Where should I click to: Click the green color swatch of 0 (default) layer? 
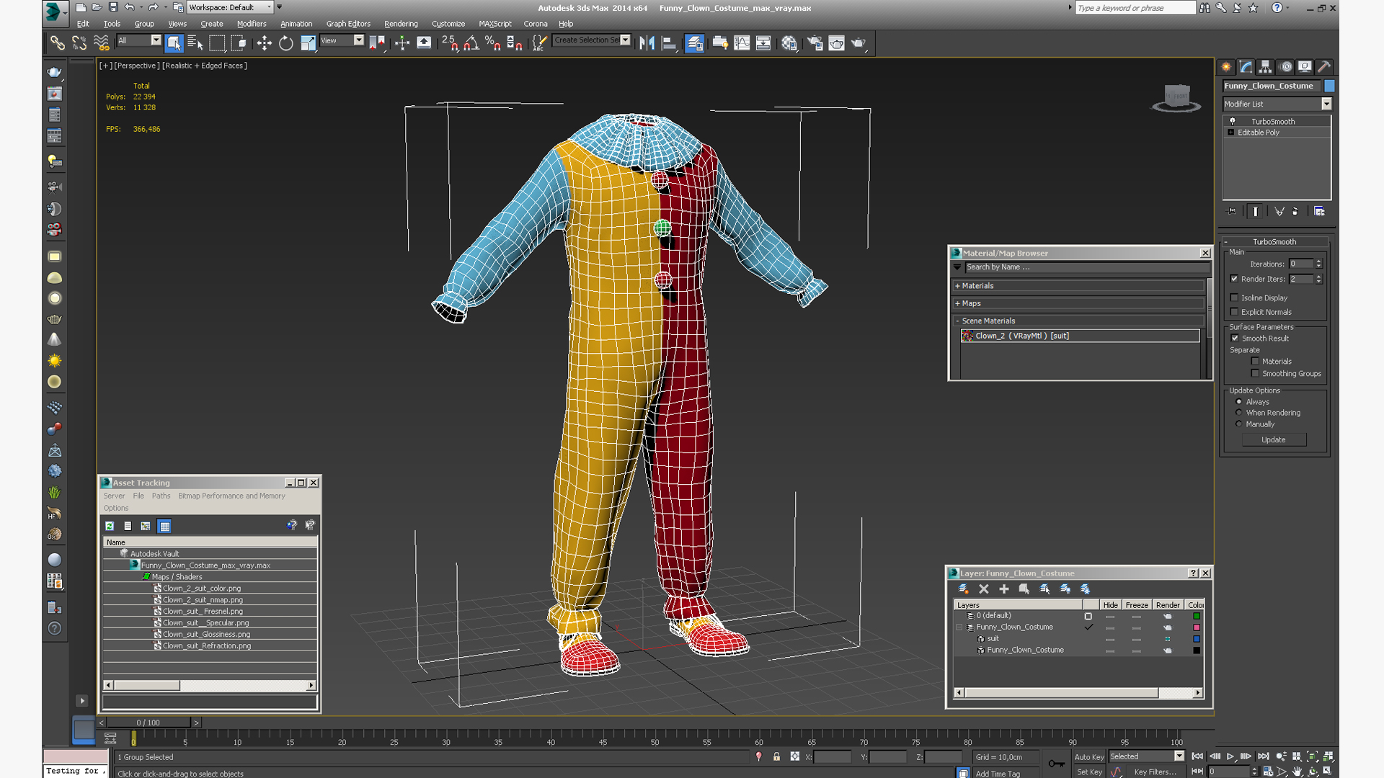(1197, 617)
